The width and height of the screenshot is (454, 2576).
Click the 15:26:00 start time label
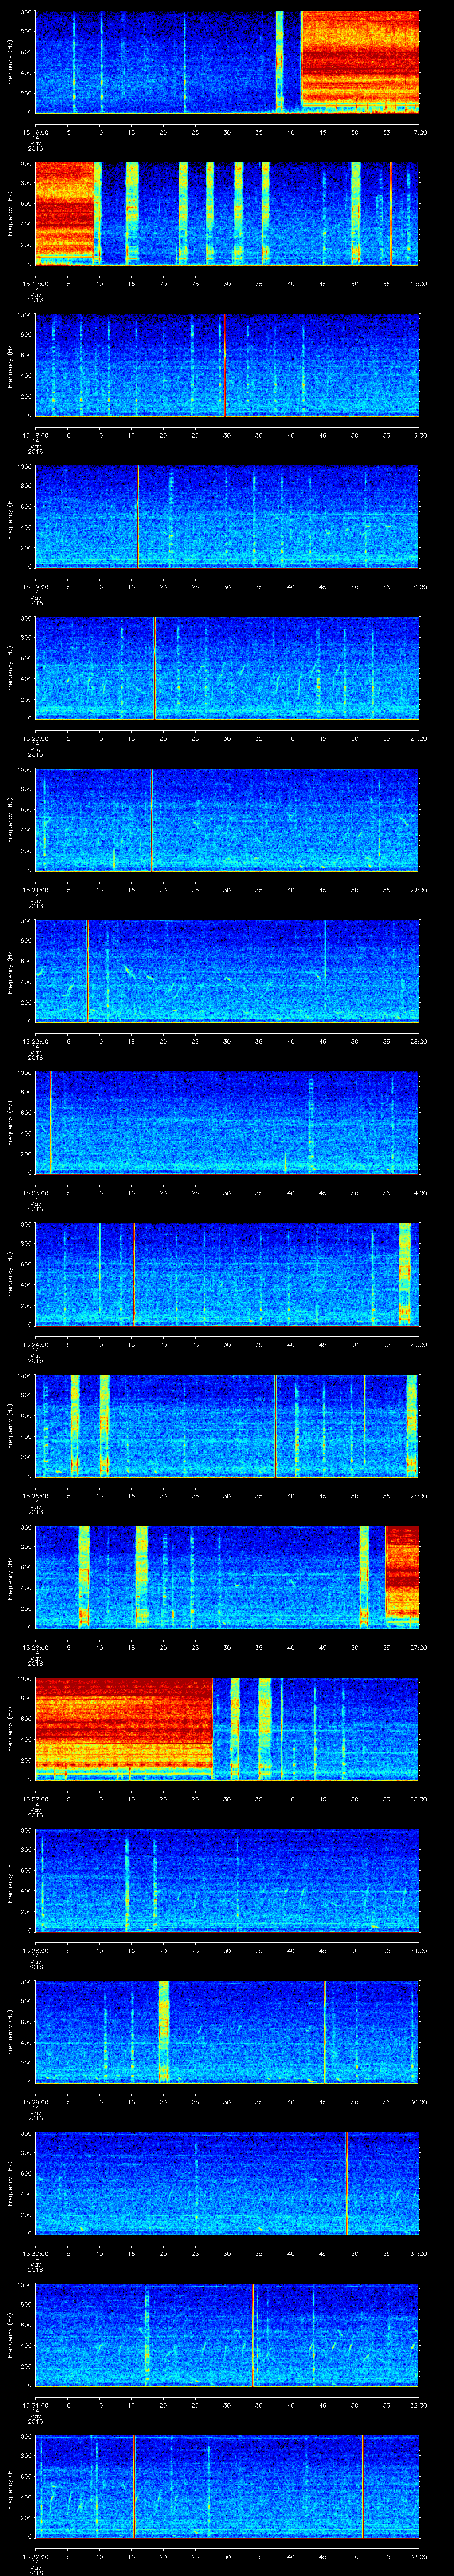pos(36,1647)
